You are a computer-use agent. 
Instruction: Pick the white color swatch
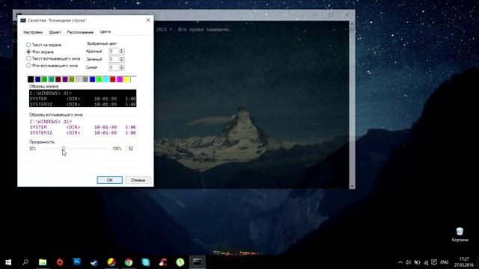(133, 79)
